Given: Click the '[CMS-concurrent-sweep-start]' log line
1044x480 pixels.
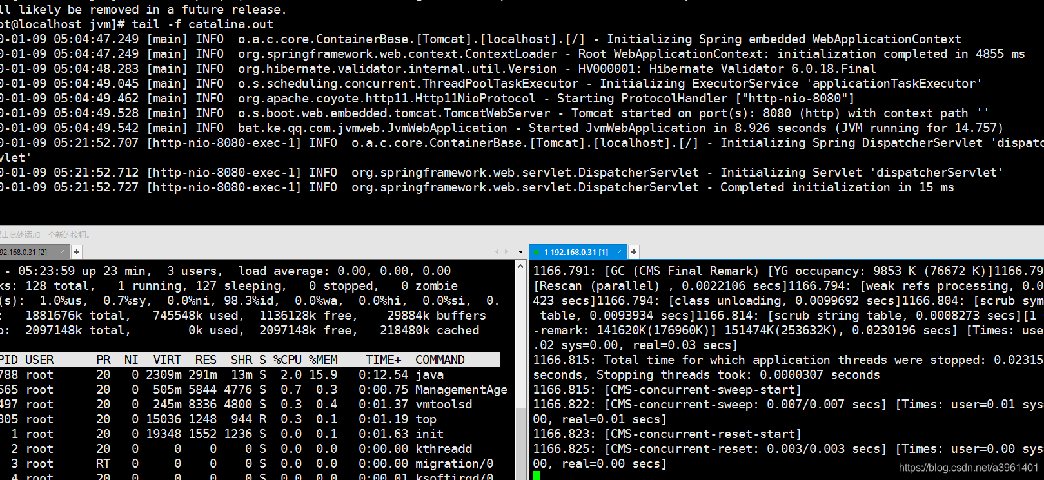Looking at the screenshot, I should coord(667,389).
